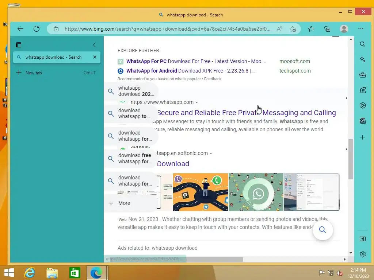The width and height of the screenshot is (374, 280).
Task: Open Read aloud icon in address bar
Action: [279, 29]
